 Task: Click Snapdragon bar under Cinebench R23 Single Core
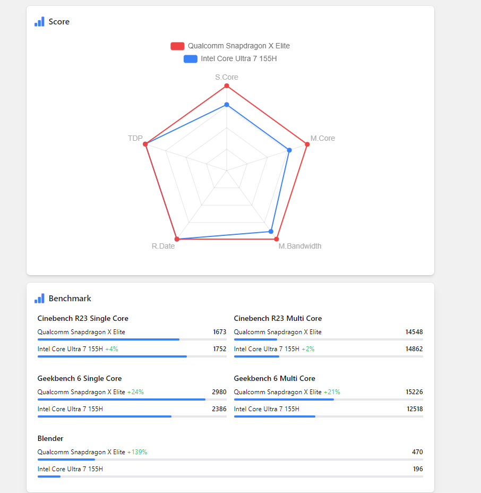(x=132, y=339)
